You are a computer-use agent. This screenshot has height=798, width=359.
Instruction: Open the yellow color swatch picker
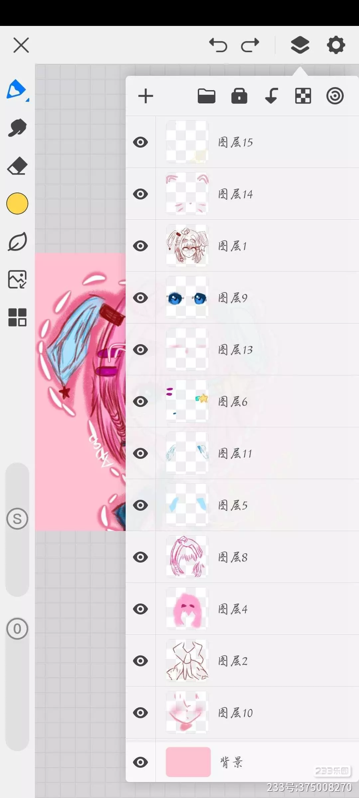17,203
